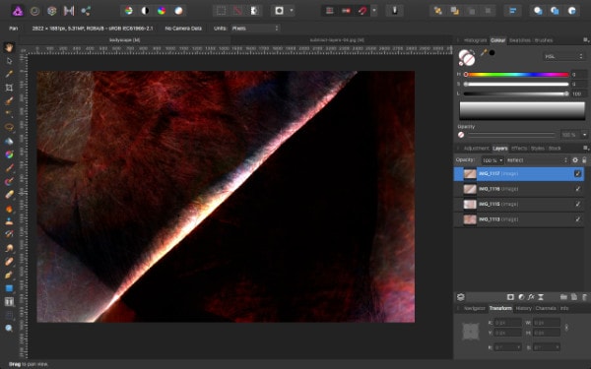Select the Selection Brush tool
This screenshot has width=591, height=369.
point(9,101)
